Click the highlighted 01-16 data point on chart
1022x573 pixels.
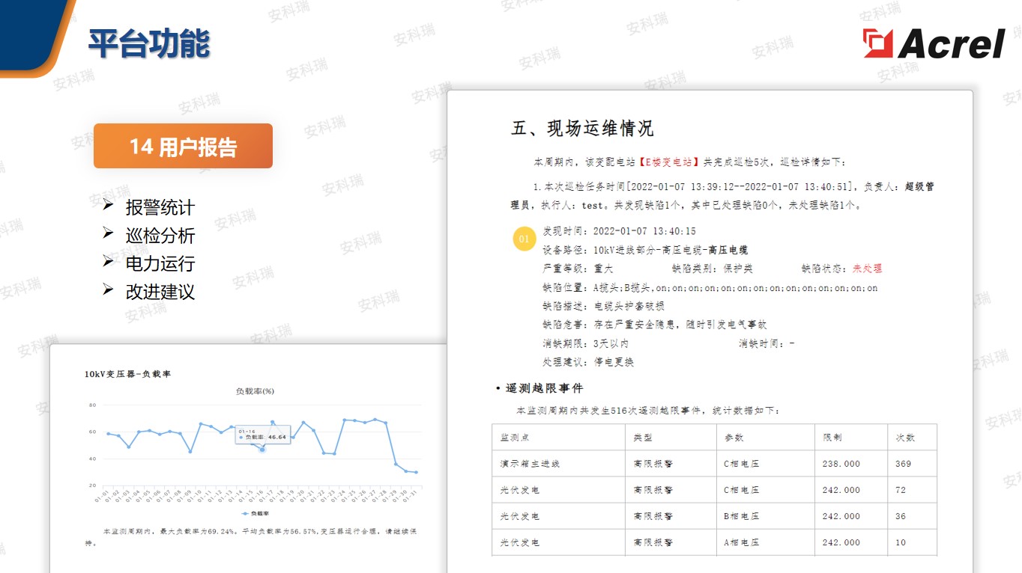pos(261,449)
